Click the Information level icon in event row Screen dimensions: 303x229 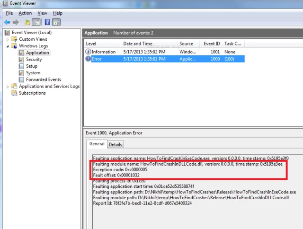(x=88, y=52)
